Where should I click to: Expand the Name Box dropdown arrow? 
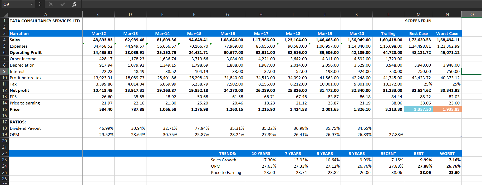[32, 4]
